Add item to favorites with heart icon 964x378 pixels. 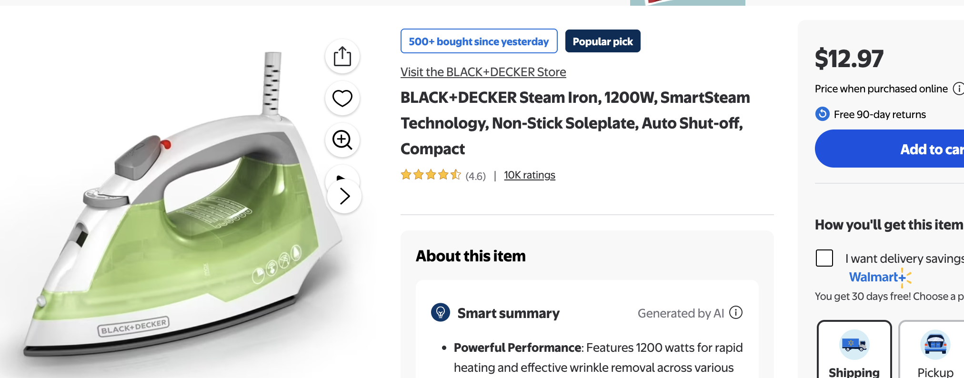(342, 98)
